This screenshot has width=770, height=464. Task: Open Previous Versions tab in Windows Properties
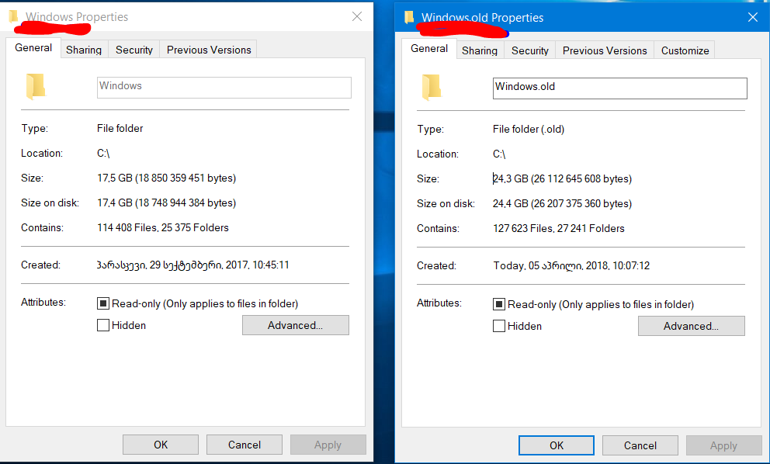[209, 50]
